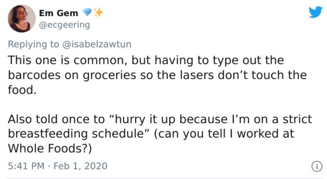Open the tweet info circle icon
This screenshot has height=179, width=327.
click(317, 167)
